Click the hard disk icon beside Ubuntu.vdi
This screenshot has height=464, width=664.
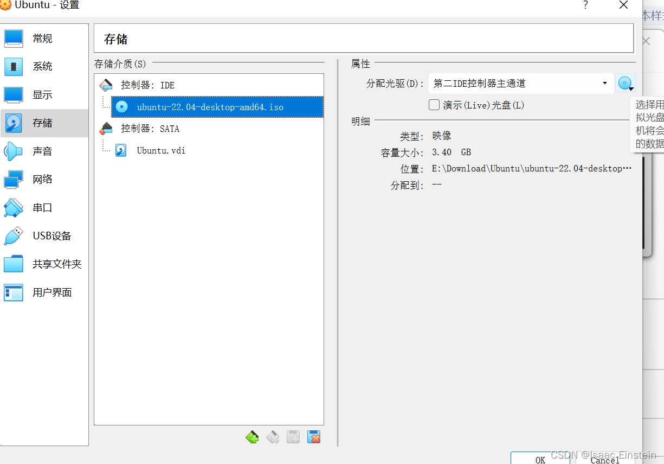pyautogui.click(x=121, y=150)
